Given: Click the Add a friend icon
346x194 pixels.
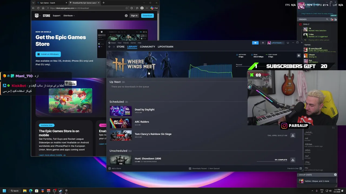Looking at the screenshot, I should [335, 19].
